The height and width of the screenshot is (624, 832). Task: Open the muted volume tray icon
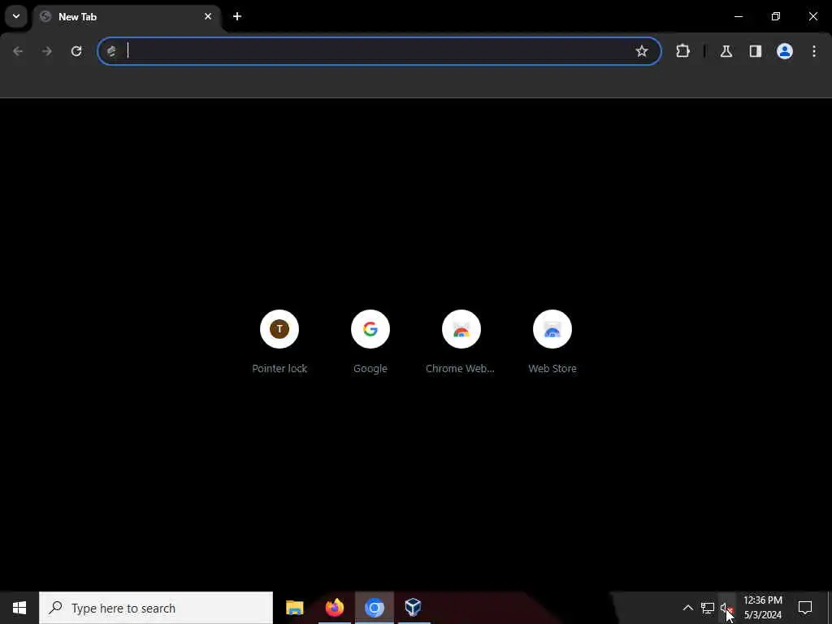(x=726, y=608)
